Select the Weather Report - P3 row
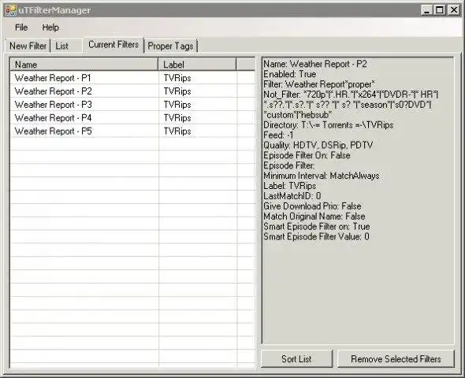 click(x=132, y=105)
